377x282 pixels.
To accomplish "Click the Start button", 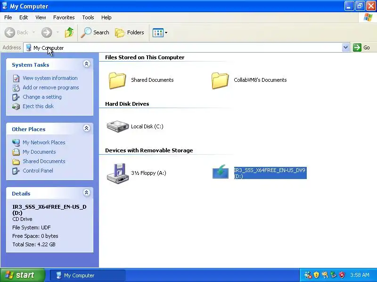I will point(22,275).
